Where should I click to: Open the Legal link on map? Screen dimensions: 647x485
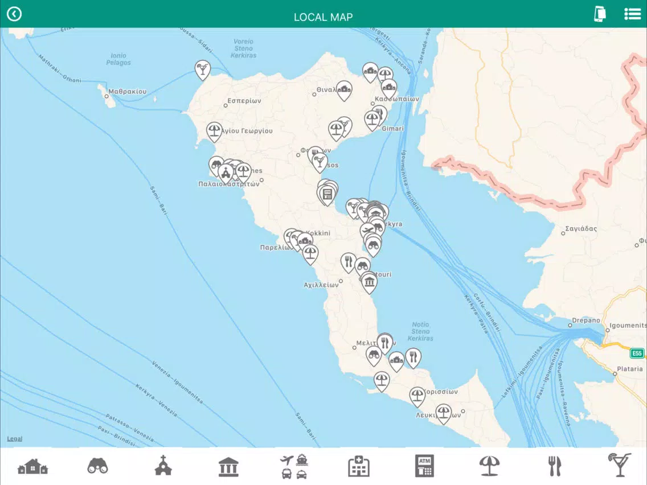[x=14, y=438]
